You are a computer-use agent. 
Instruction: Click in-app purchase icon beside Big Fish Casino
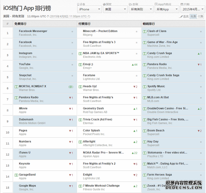[x=145, y=120]
